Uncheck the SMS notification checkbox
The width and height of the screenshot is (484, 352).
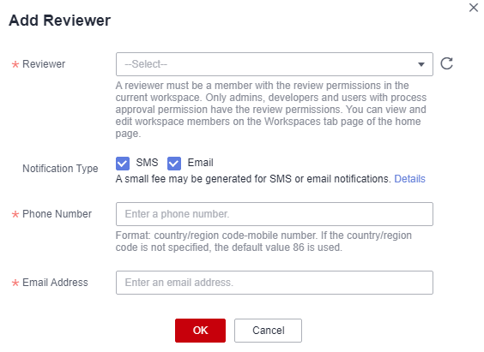(123, 164)
